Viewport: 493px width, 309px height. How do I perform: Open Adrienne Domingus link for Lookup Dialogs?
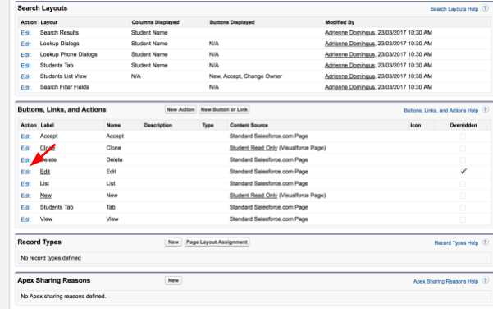pos(349,44)
